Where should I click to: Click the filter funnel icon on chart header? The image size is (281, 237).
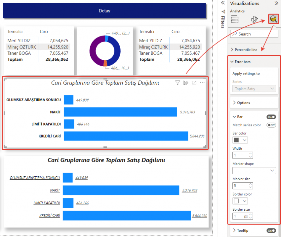click(x=178, y=83)
